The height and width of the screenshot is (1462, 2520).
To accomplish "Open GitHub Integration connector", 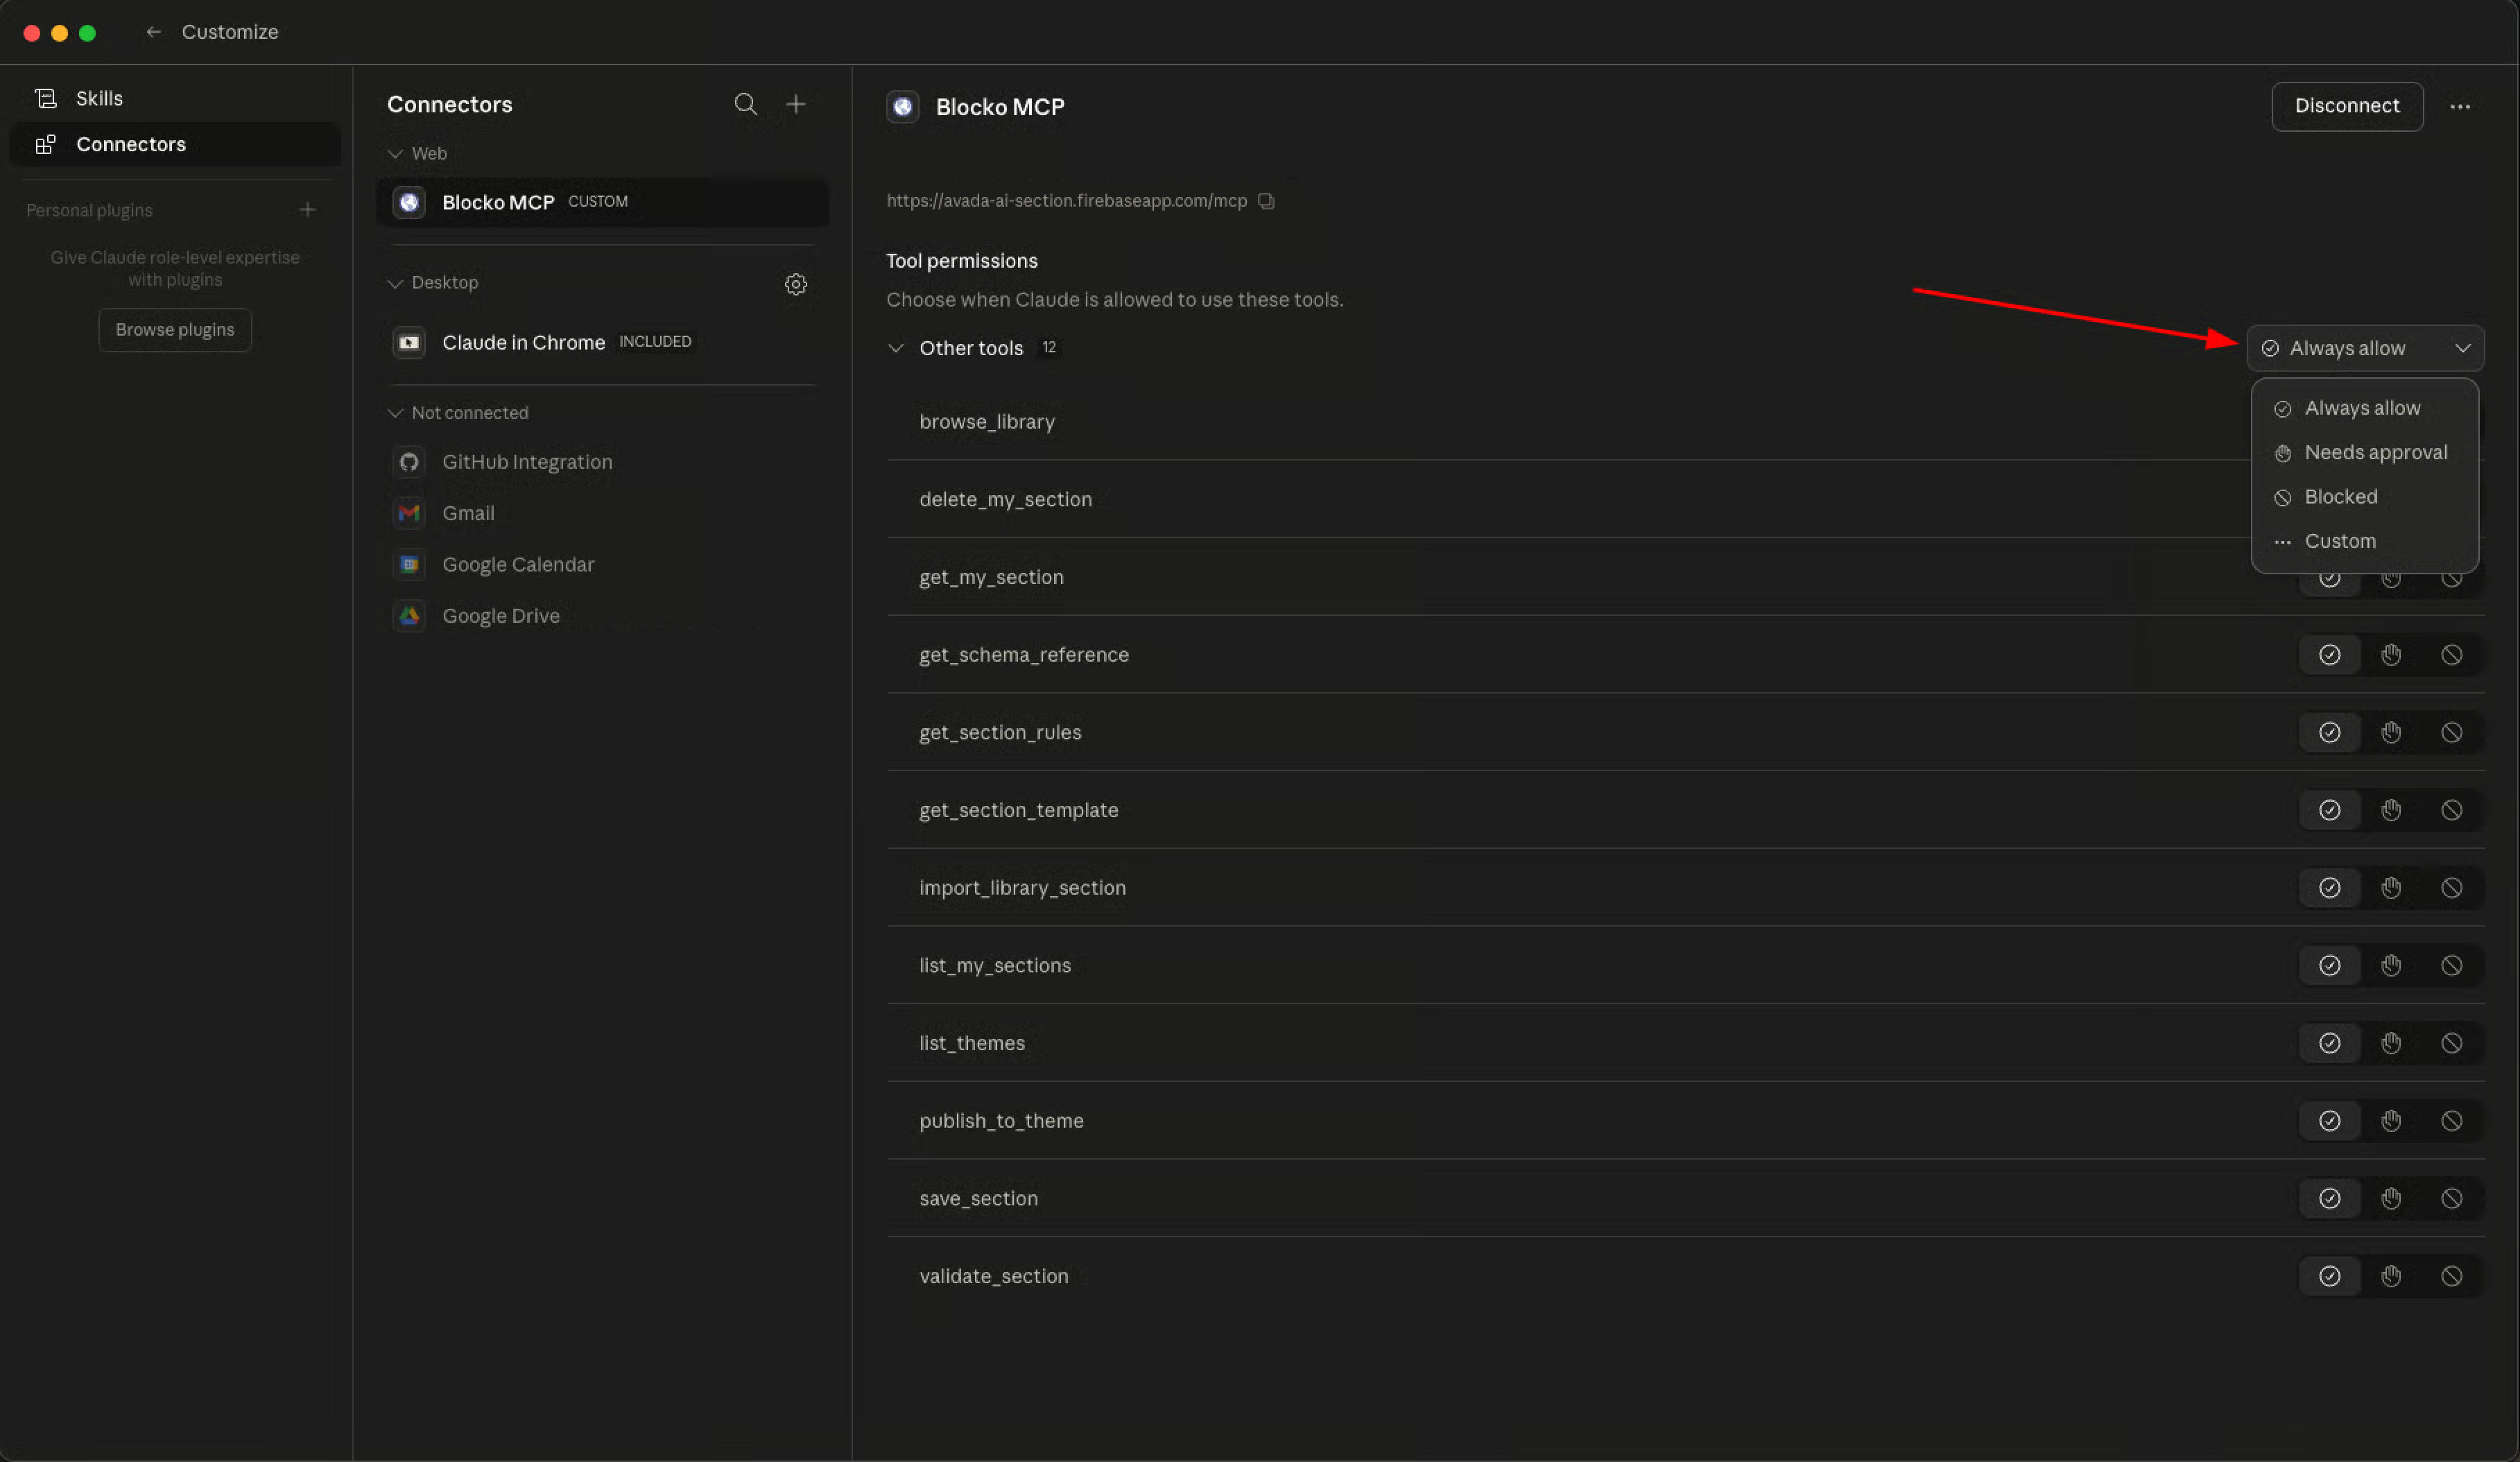I will (x=602, y=462).
